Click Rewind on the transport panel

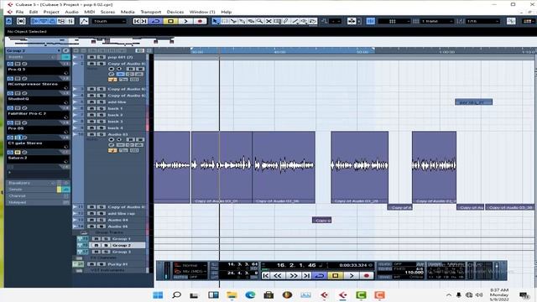tap(278, 276)
